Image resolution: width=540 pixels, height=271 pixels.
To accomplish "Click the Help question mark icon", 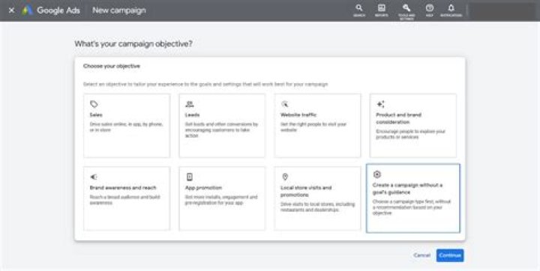I will pos(430,8).
